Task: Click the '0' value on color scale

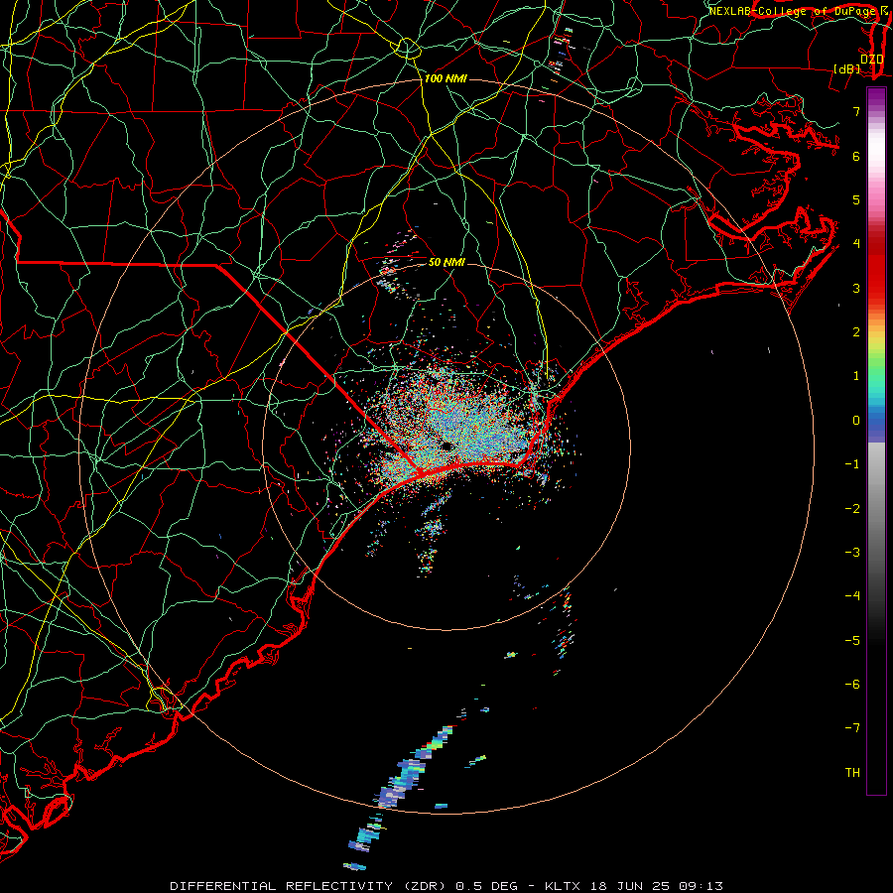Action: pyautogui.click(x=856, y=421)
